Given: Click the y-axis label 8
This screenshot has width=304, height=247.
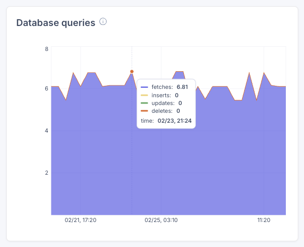Looking at the screenshot, I should (x=47, y=49).
